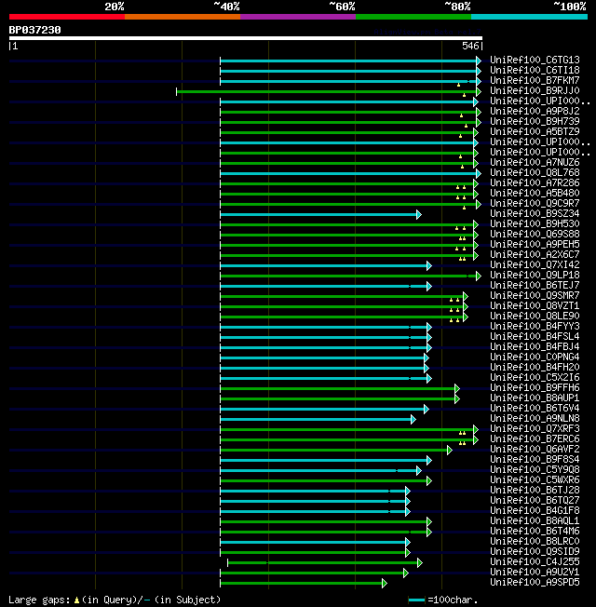Image resolution: width=596 pixels, height=607 pixels.
Task: Select the UniRef100_B8AQL1 label
Action: coord(535,521)
